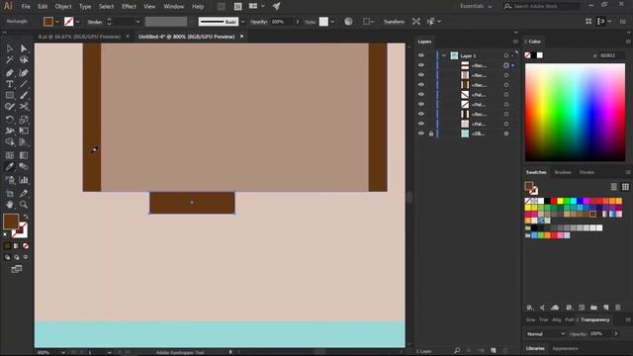Pick the Free Transform tool
633x356 pixels.
24,131
